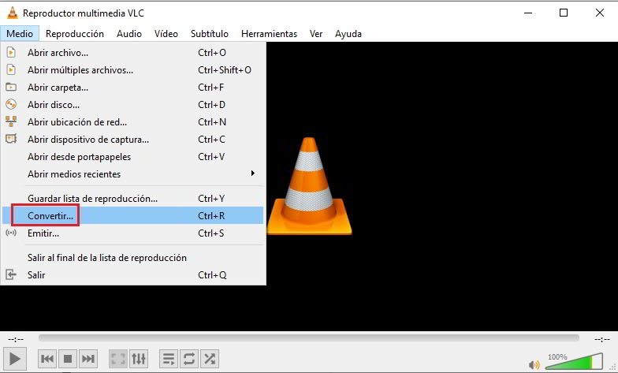Select Convertir... from the Medio menu
Image resolution: width=618 pixels, height=373 pixels.
tap(50, 215)
